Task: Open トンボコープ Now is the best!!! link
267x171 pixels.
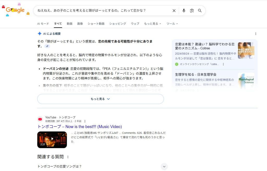Action: [x=80, y=127]
